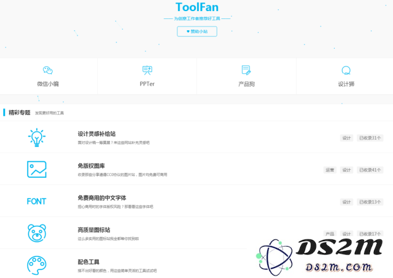The height and width of the screenshot is (278, 393).
Task: Open the 免版权图库 topic title
Action: pos(91,165)
